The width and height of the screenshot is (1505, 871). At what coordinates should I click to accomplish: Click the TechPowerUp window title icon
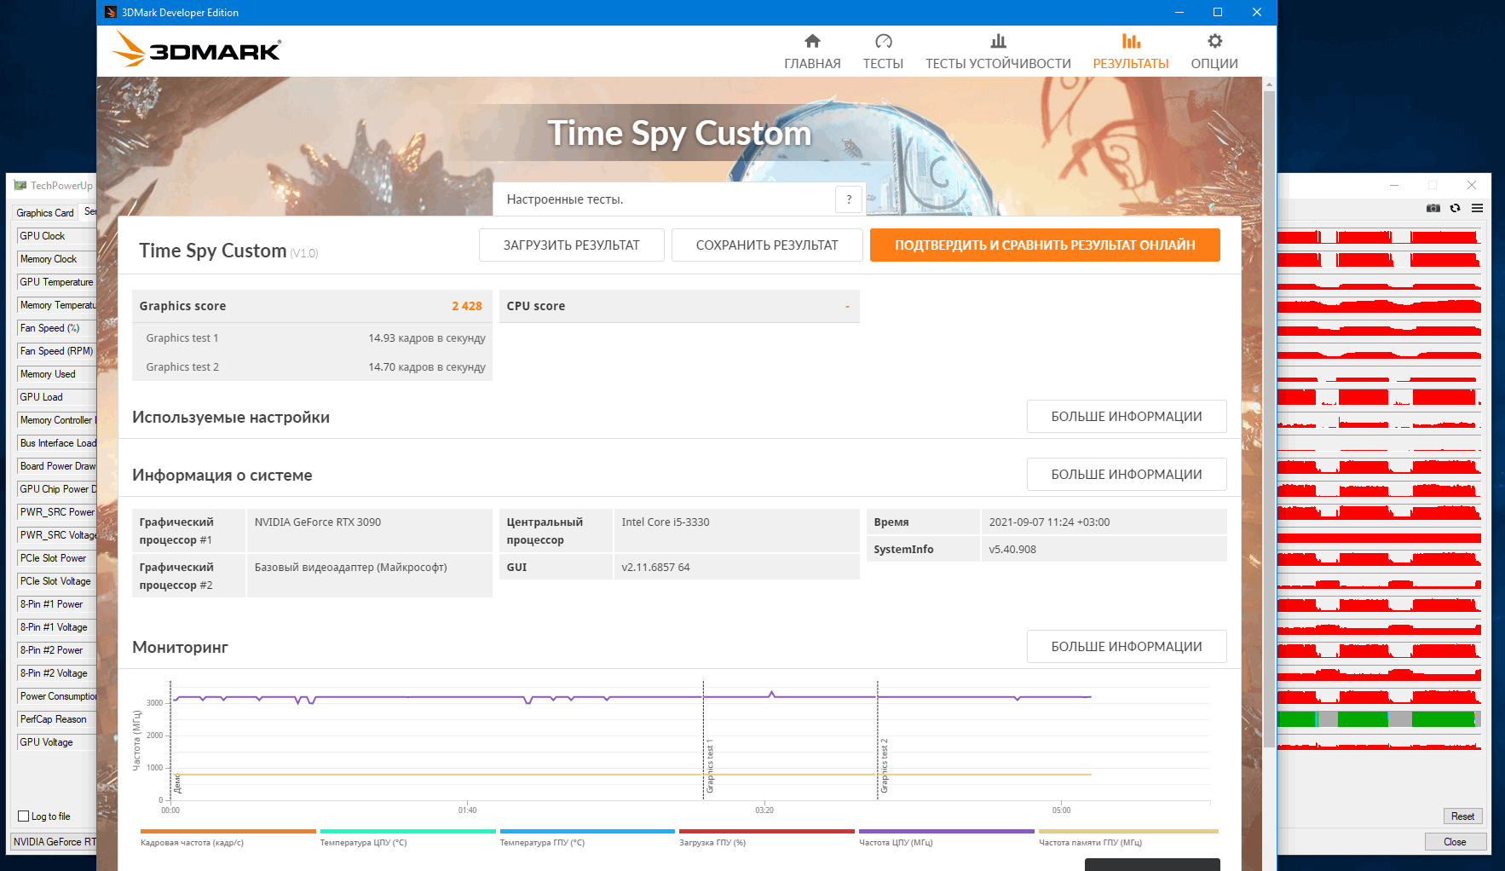20,185
